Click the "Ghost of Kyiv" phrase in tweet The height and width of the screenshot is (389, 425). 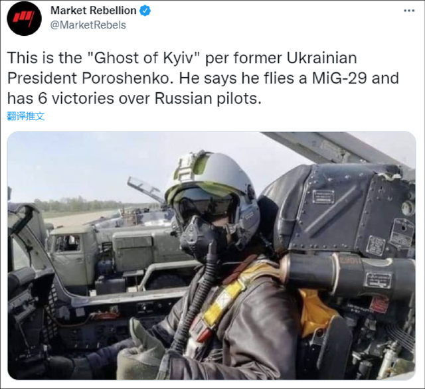[145, 58]
